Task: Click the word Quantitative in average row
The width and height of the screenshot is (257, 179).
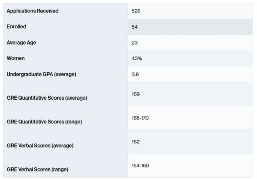Action: pyautogui.click(x=33, y=98)
